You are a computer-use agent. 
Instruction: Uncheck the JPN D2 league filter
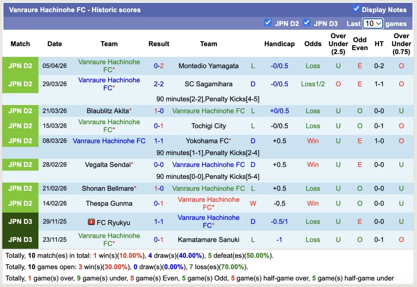pos(268,23)
